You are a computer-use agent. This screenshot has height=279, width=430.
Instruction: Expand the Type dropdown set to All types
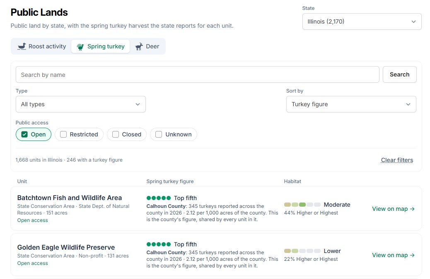[81, 104]
